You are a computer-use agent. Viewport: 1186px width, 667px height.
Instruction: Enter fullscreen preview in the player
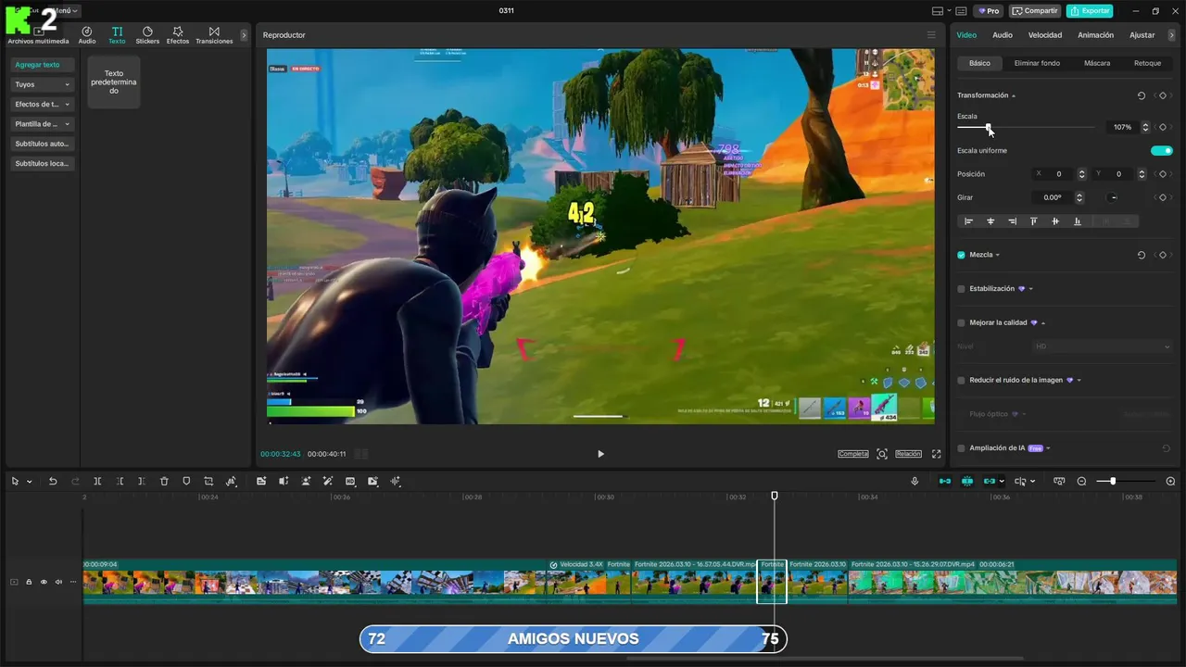[x=936, y=454]
